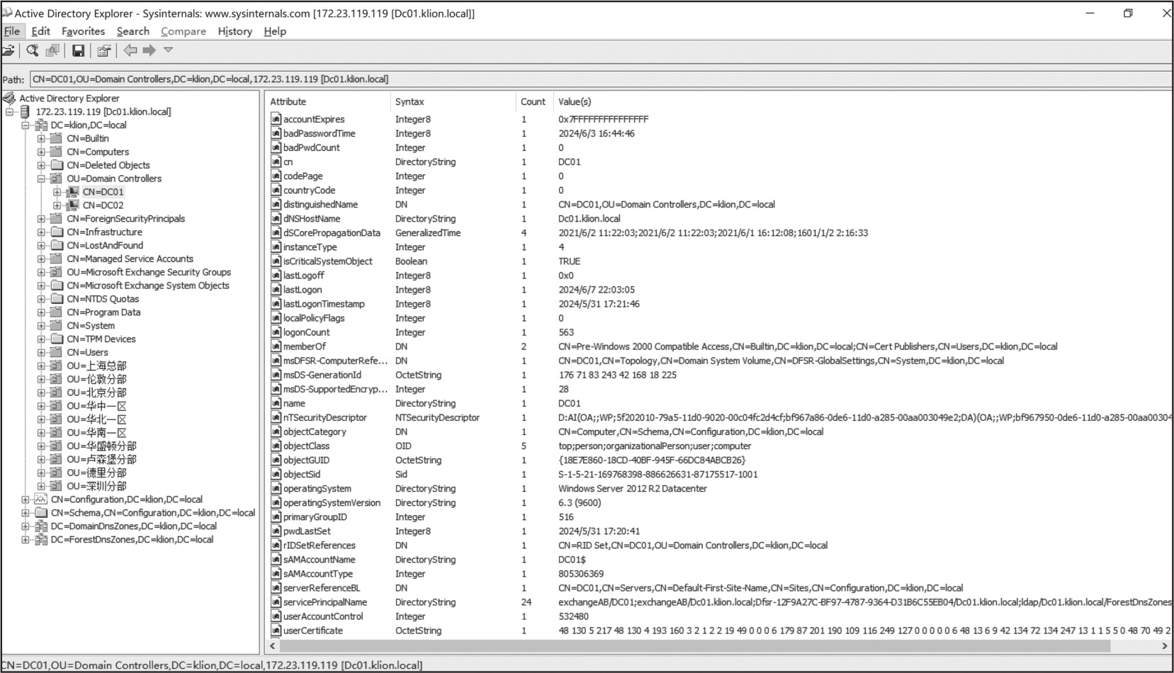Click the Save floppy disk toolbar icon
The image size is (1174, 673).
point(79,50)
